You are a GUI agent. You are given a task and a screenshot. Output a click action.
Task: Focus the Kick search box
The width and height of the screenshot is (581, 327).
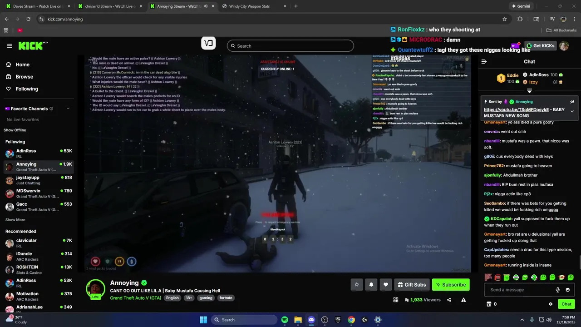coord(290,46)
